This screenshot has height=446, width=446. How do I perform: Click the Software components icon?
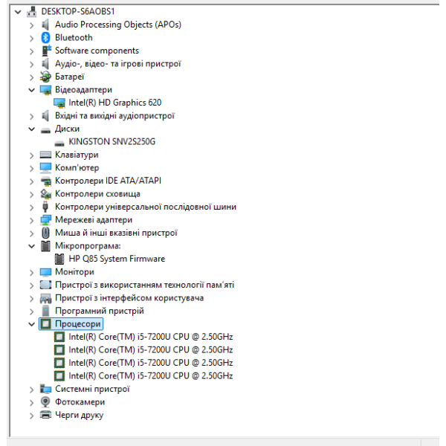coord(46,51)
